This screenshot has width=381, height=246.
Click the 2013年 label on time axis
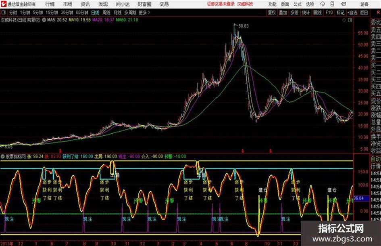pos(7,244)
